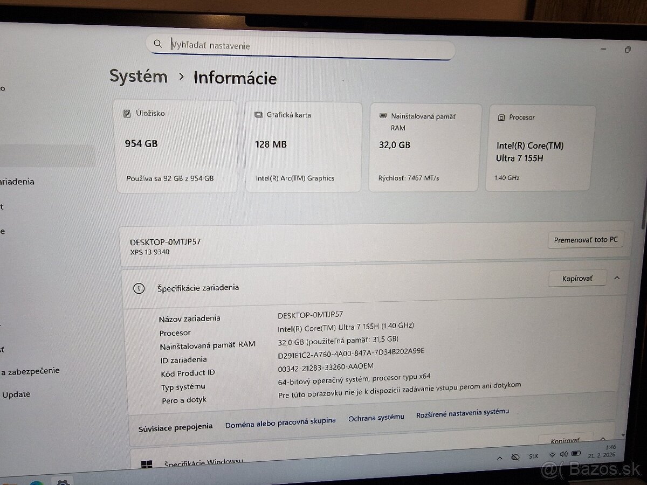
Task: Select Windows Update in the sidebar
Action: point(16,394)
